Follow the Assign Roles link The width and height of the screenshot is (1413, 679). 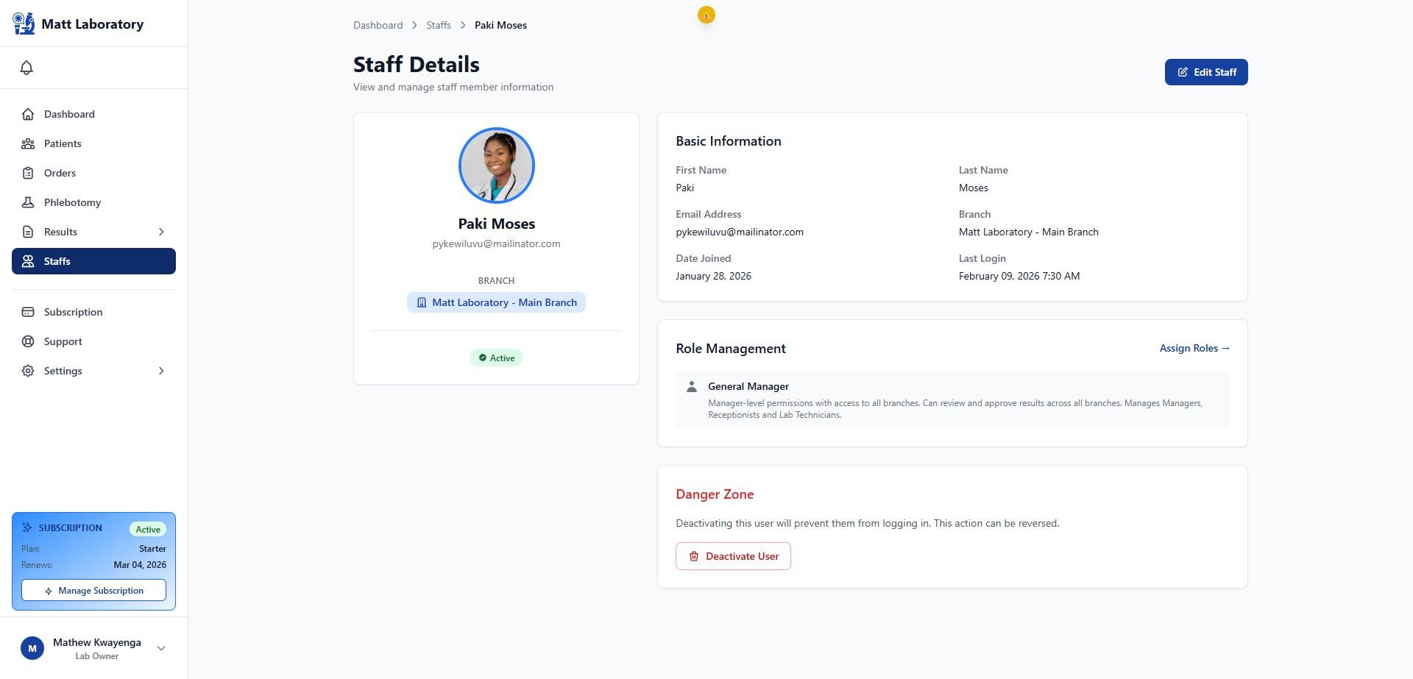point(1194,348)
